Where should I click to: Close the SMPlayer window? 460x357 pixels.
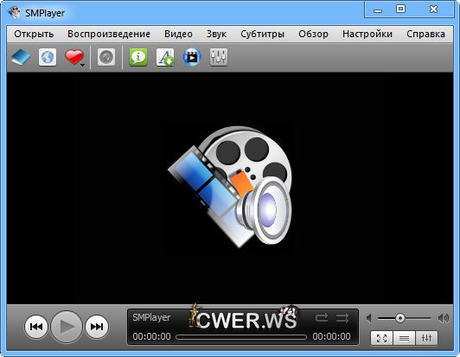pyautogui.click(x=433, y=10)
